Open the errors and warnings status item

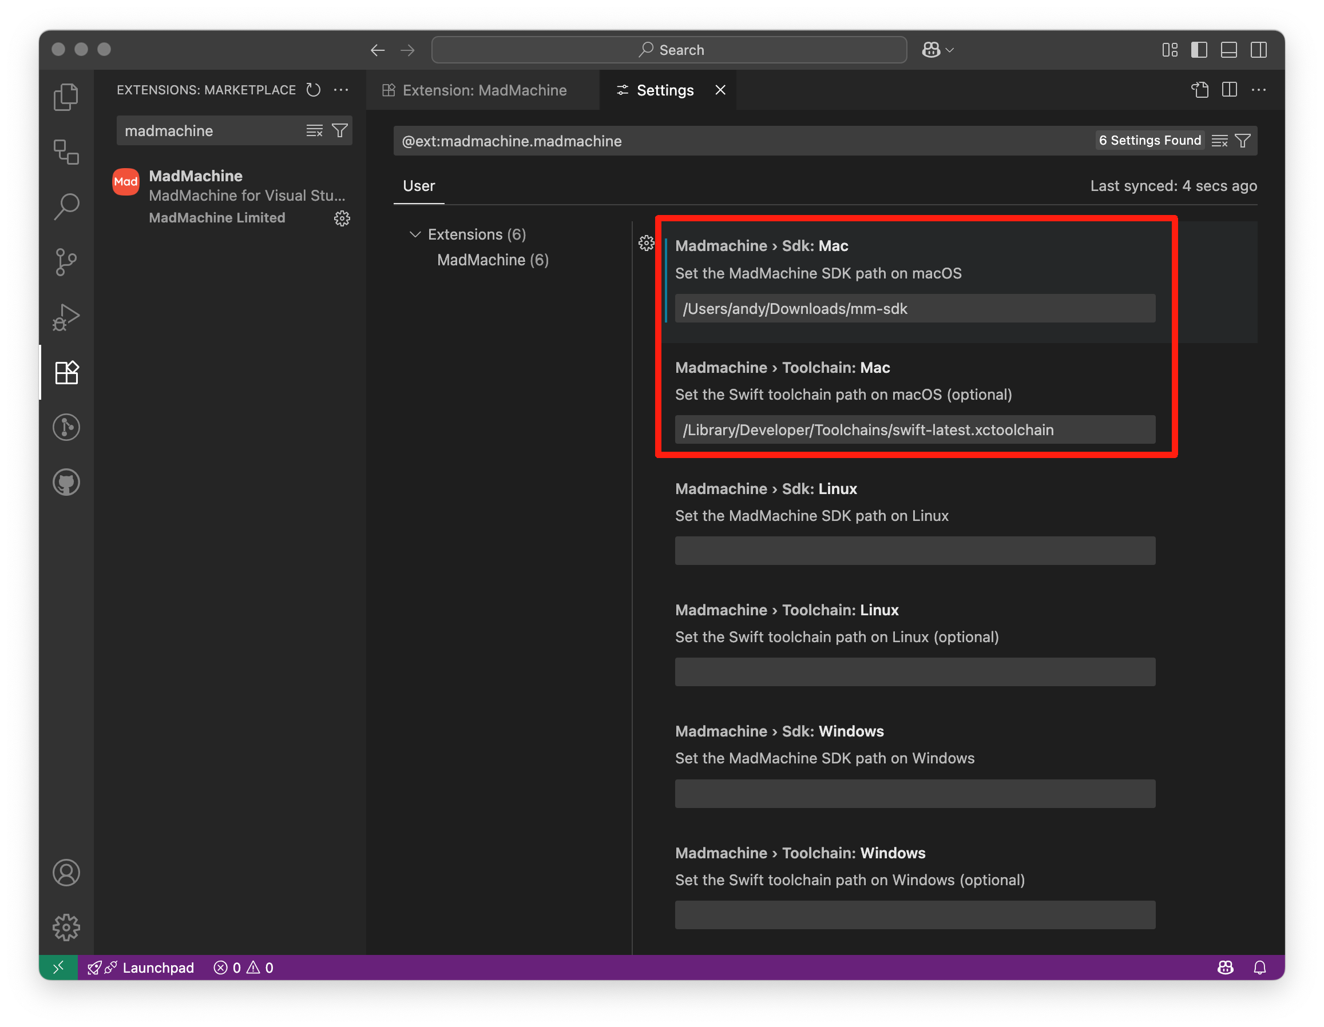point(244,968)
